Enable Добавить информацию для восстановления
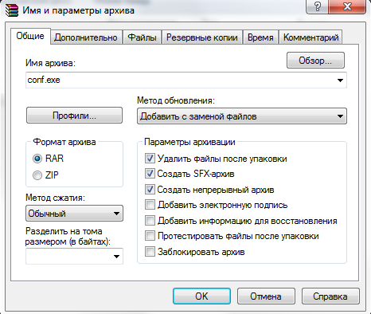Image resolution: width=371 pixels, height=314 pixels. (x=150, y=221)
